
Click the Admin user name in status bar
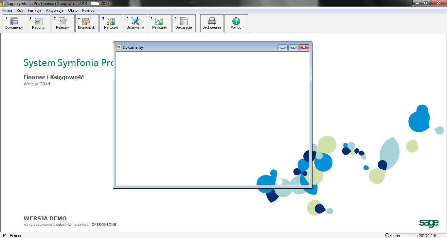[395, 235]
